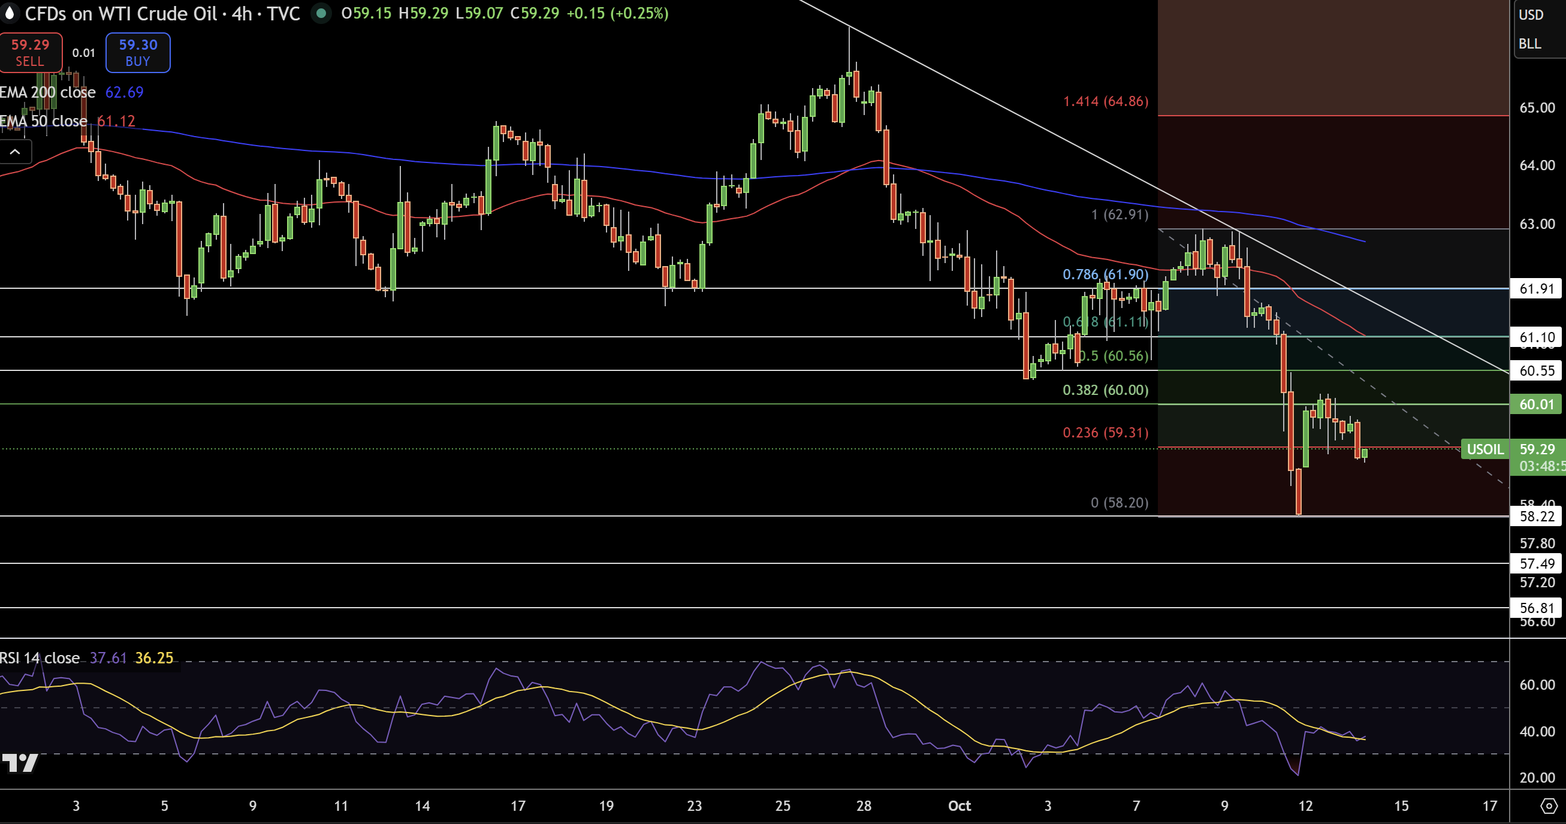Click the RSI value 37.61
Screen dimensions: 1566x824
[x=108, y=658]
